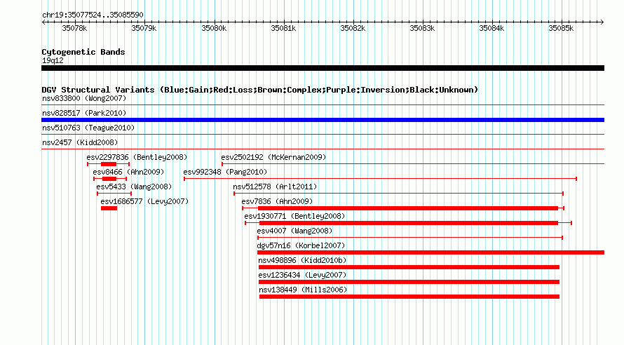Click the nsv498896 thick red bar

[409, 267]
